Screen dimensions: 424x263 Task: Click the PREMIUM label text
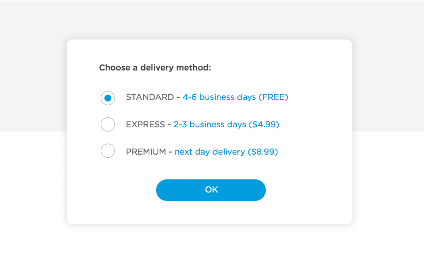[x=146, y=151]
